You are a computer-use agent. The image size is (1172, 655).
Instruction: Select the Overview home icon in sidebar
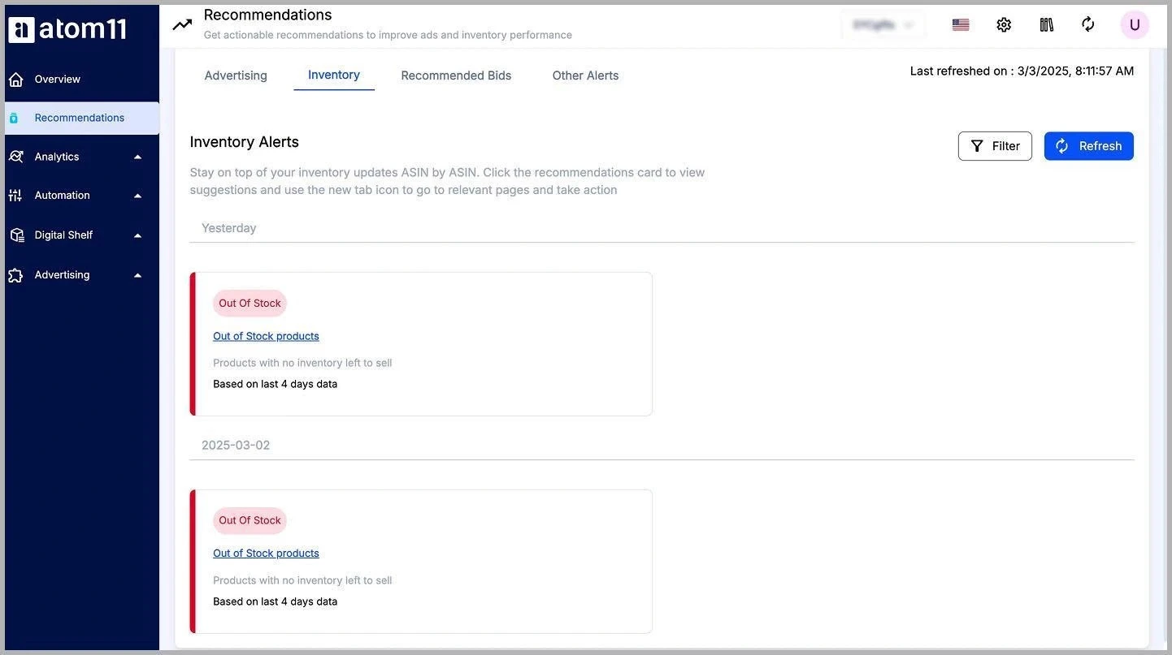(16, 79)
